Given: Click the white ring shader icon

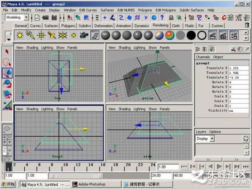Looking at the screenshot, I should 202,35.
